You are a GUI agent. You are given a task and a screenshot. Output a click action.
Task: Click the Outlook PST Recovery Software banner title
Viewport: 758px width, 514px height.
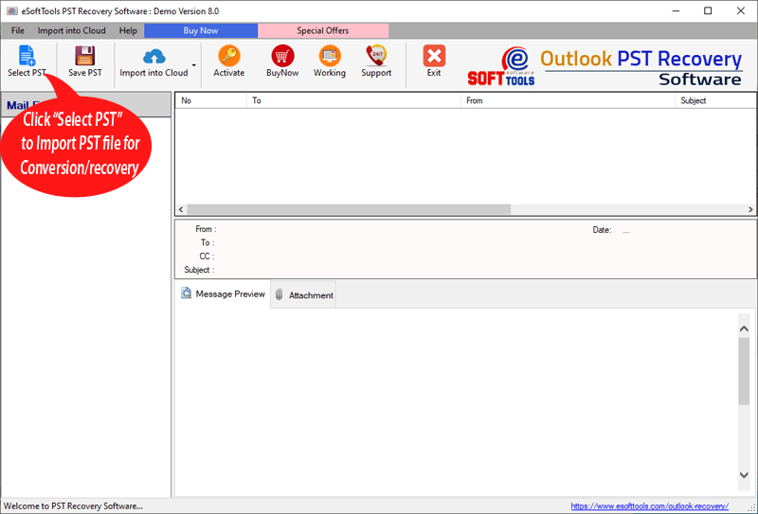point(641,67)
